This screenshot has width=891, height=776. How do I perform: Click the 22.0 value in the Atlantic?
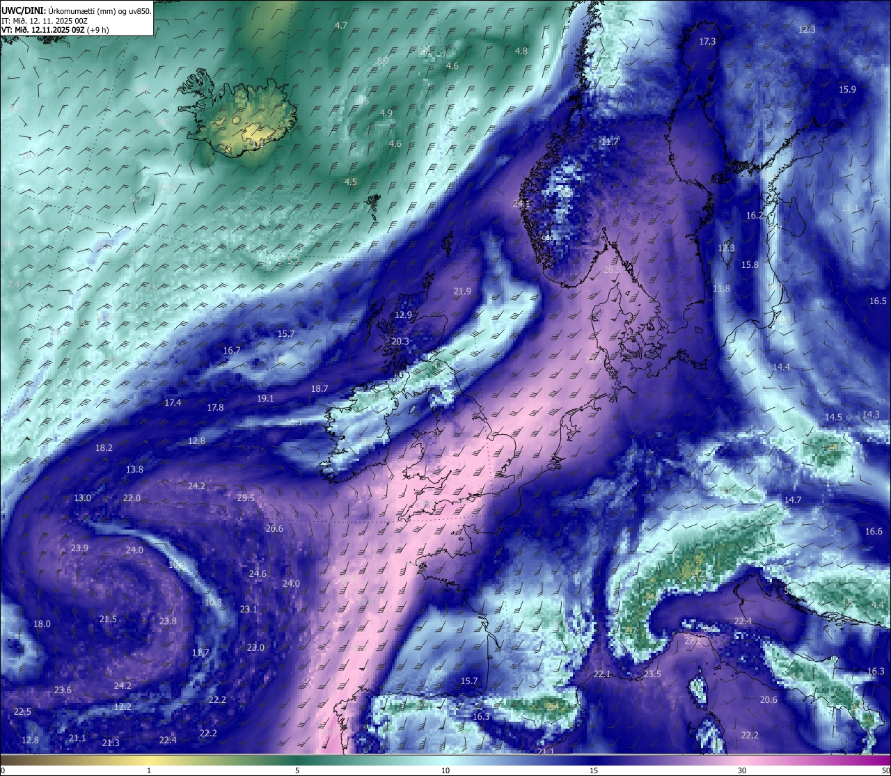click(x=132, y=498)
